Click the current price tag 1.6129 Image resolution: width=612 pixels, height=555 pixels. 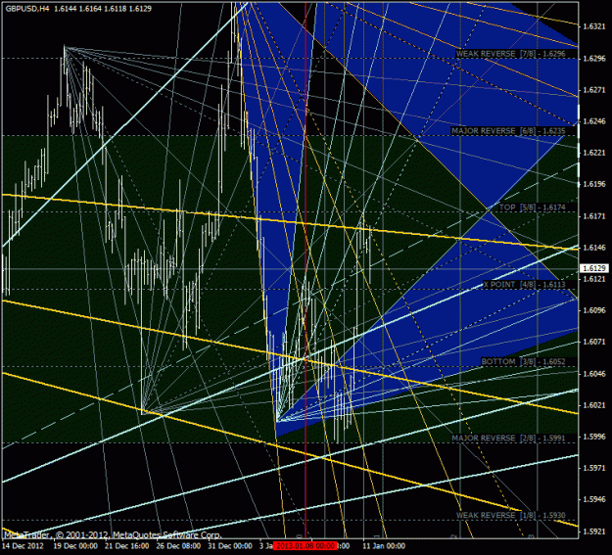pyautogui.click(x=594, y=268)
